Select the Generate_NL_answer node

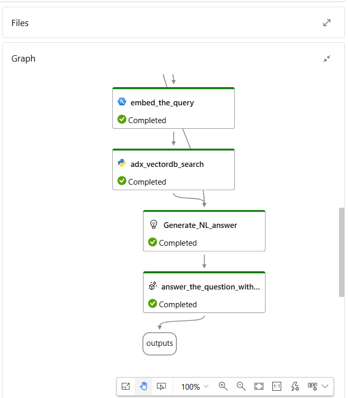(204, 231)
